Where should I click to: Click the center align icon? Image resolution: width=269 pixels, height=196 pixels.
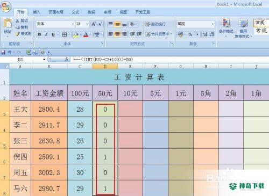(117, 34)
